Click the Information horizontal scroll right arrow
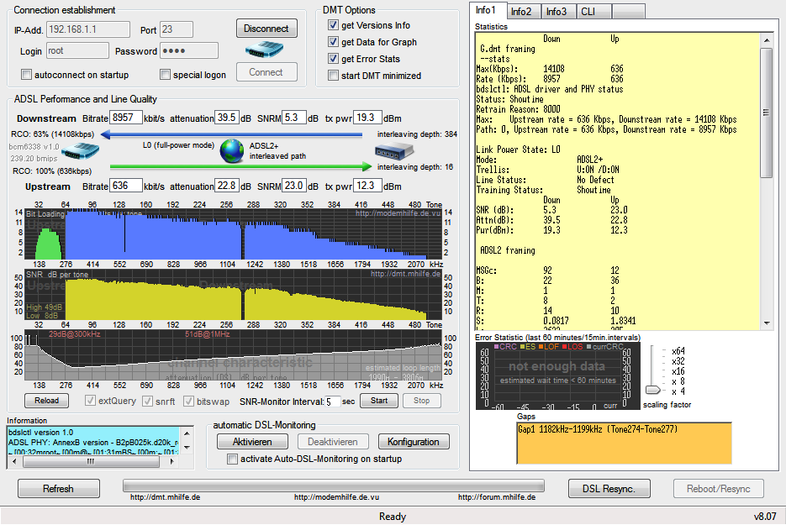 click(172, 462)
